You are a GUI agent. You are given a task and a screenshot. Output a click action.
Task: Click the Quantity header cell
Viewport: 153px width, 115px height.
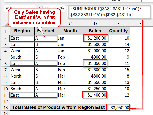click(118, 31)
